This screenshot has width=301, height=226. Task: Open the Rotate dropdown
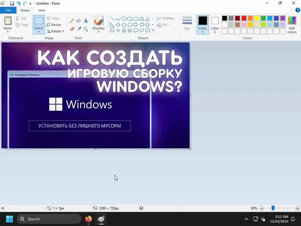(x=55, y=31)
